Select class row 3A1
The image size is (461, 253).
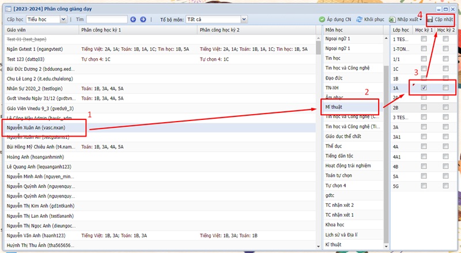pyautogui.click(x=424, y=137)
